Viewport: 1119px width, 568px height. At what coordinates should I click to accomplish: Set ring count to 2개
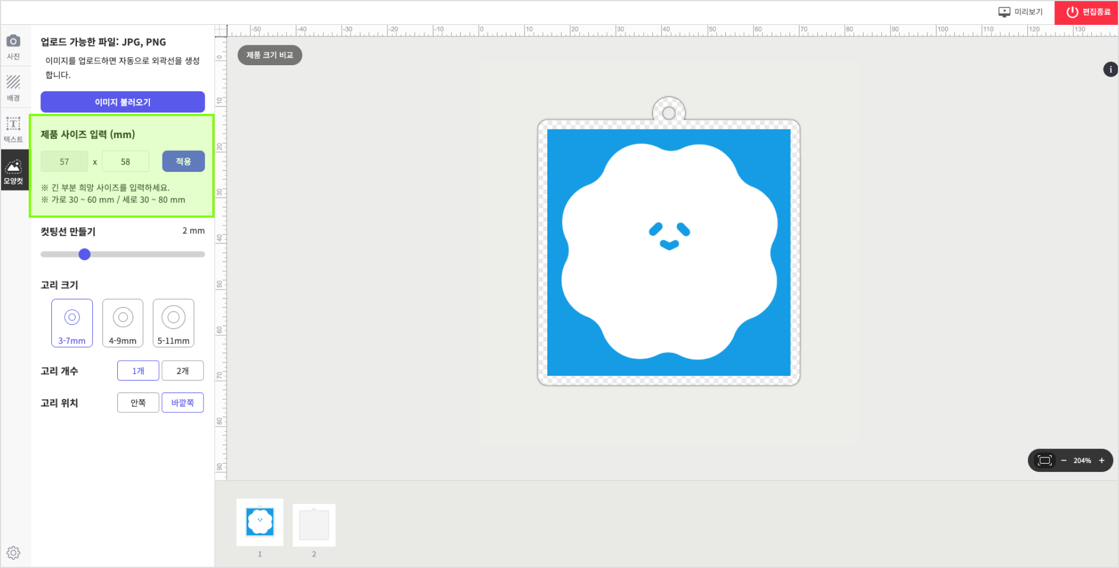(x=182, y=371)
